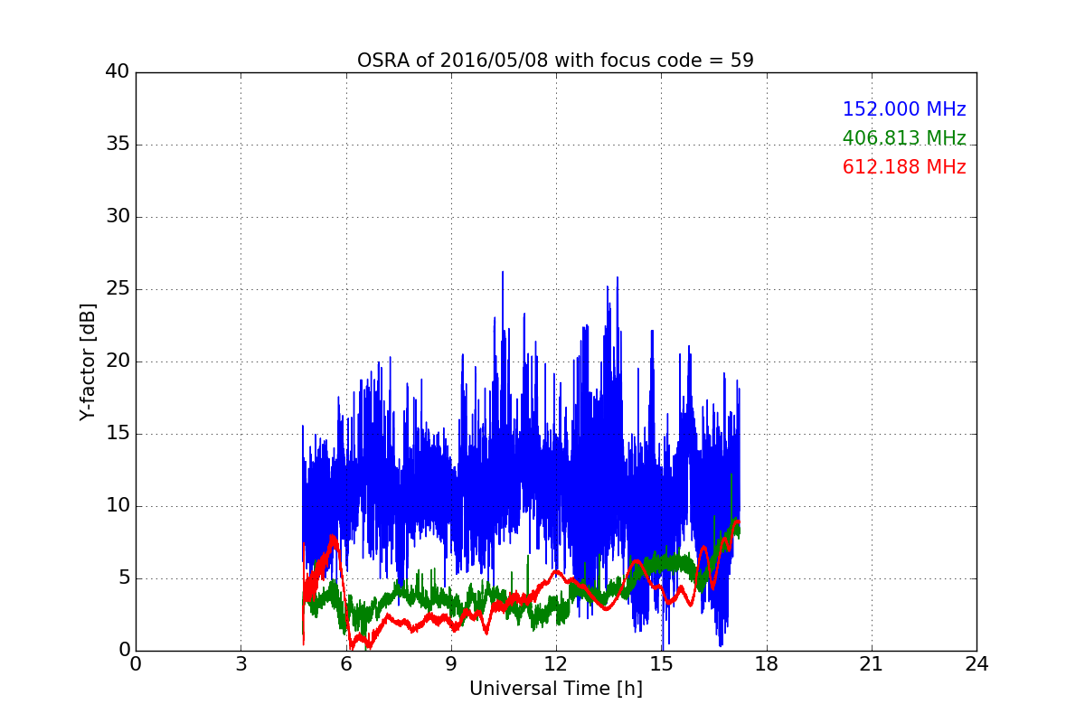The height and width of the screenshot is (723, 1085).
Task: Click the y-axis tick label 15
Action: coord(118,434)
